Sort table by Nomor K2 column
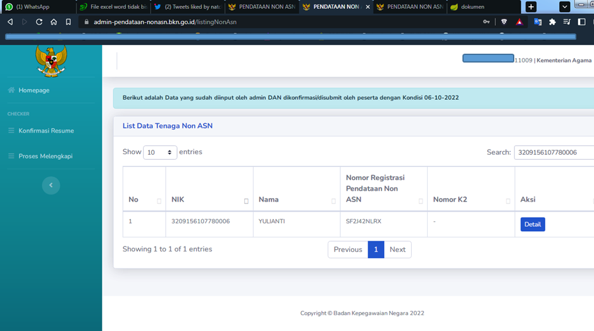The height and width of the screenshot is (331, 594). pyautogui.click(x=471, y=189)
